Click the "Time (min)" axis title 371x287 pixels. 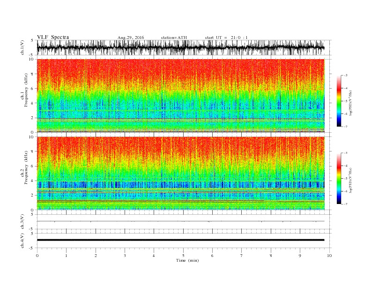(187, 260)
